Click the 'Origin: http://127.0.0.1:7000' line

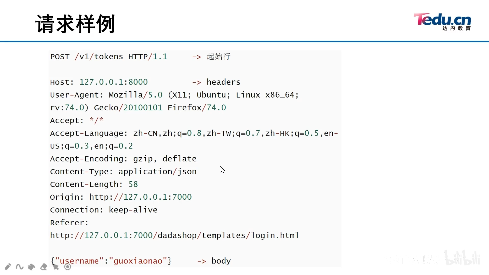(121, 197)
